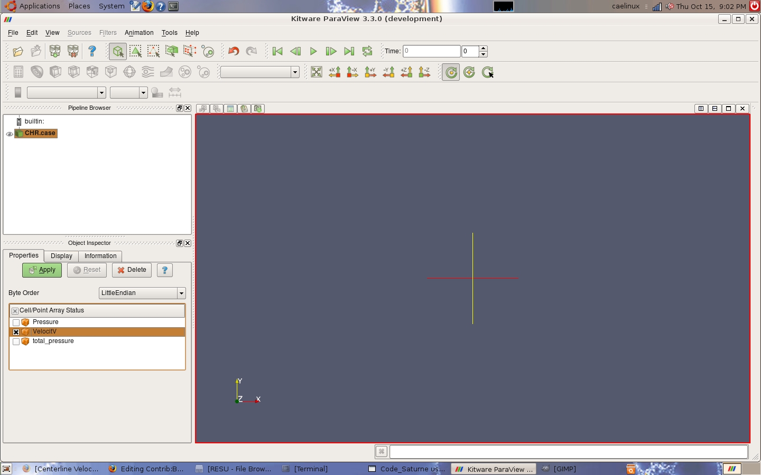Uncheck the VelocitV array checkbox
Image resolution: width=761 pixels, height=475 pixels.
(16, 332)
